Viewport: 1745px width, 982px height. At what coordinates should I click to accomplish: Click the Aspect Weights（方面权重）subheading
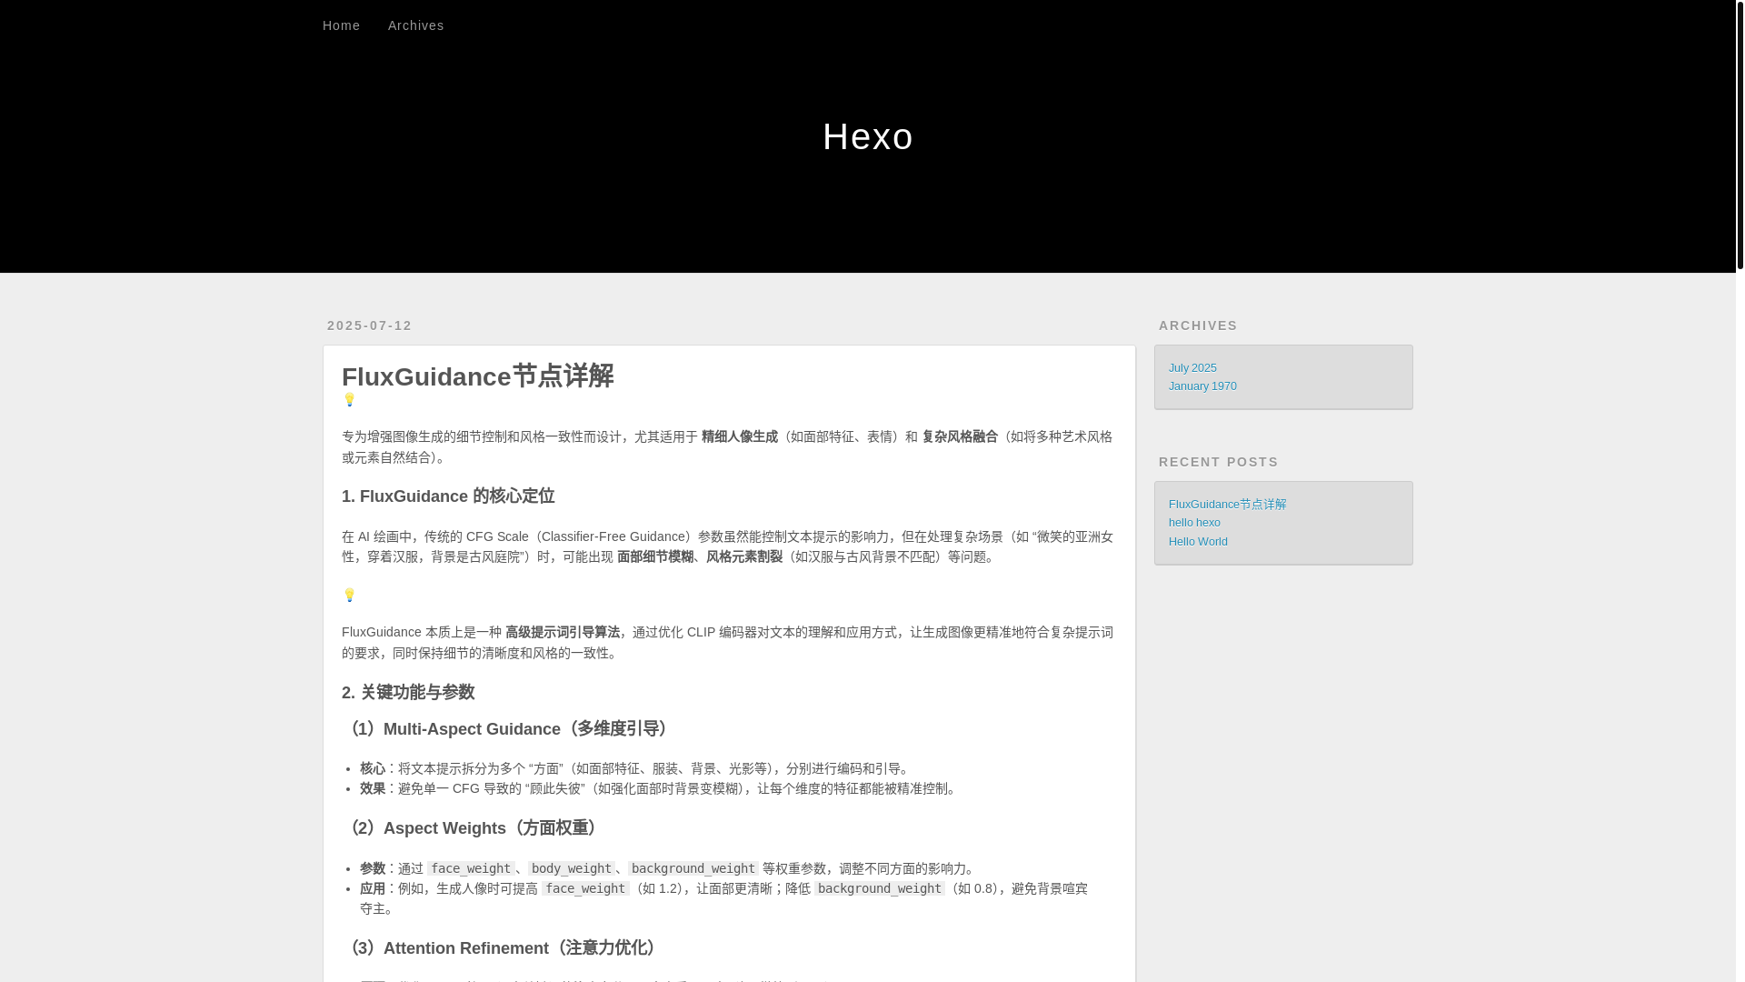(474, 828)
